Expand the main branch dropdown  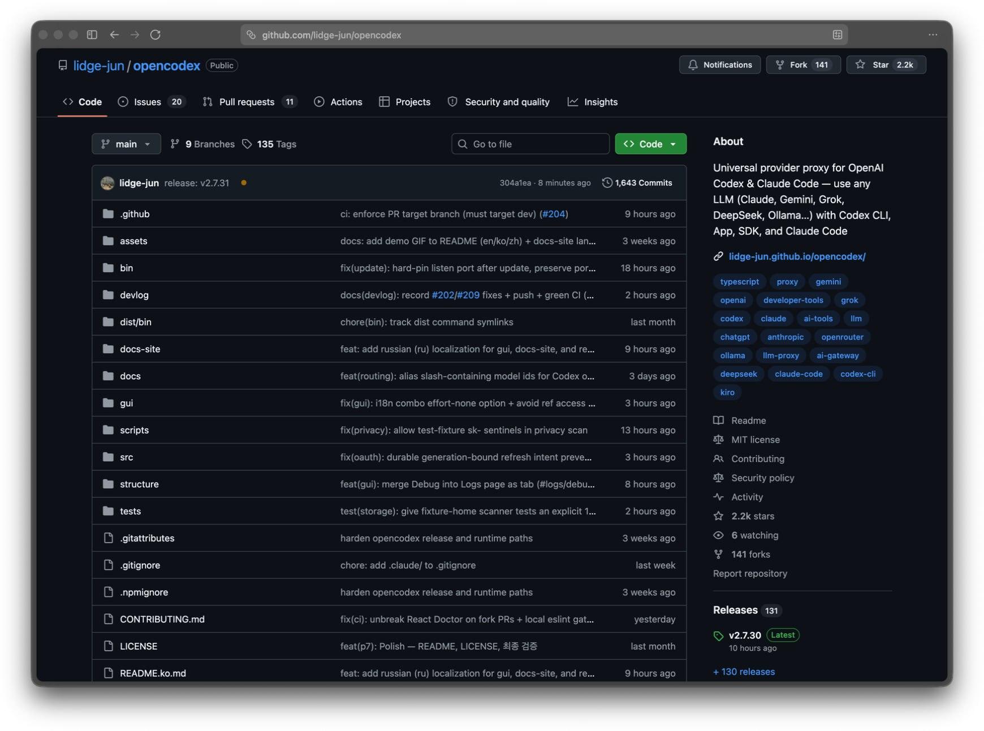[x=126, y=144]
